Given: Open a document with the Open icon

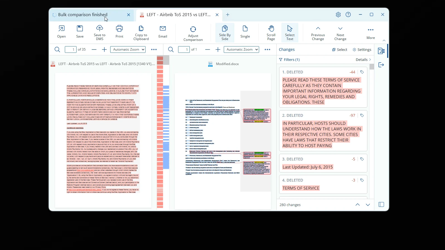Looking at the screenshot, I should [x=62, y=32].
